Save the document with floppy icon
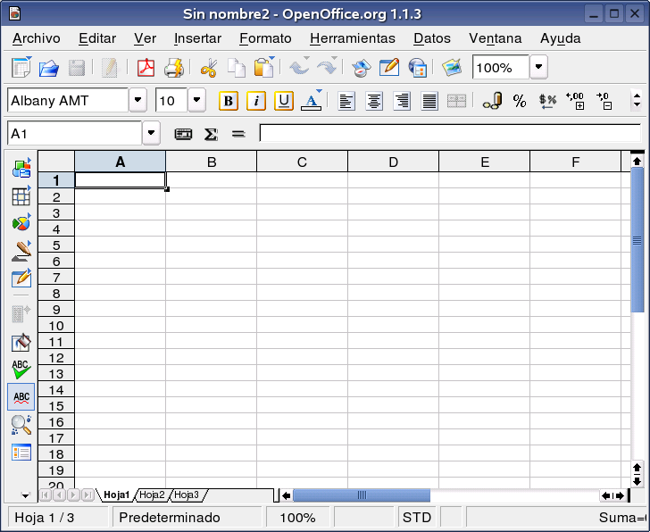Image resolution: width=650 pixels, height=532 pixels. [x=76, y=68]
